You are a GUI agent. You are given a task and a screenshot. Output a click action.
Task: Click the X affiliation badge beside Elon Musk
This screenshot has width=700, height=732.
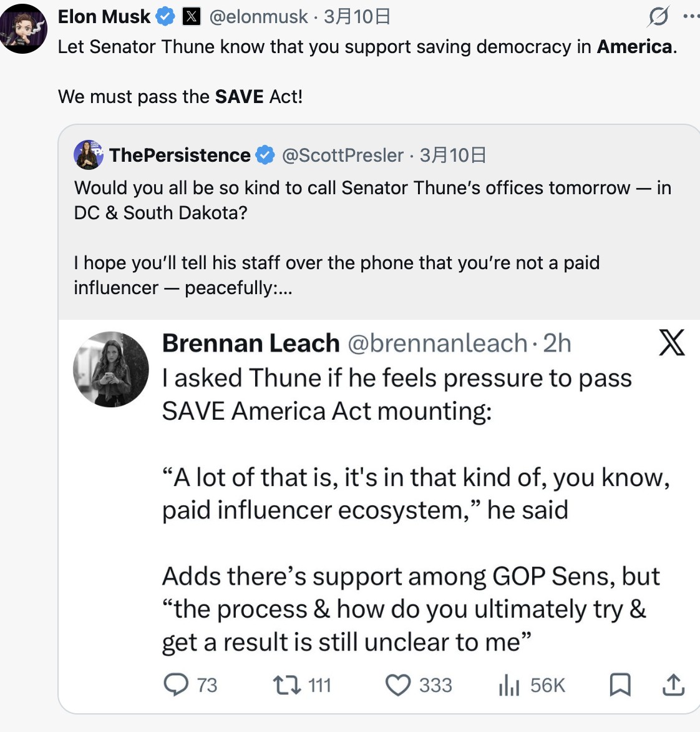(192, 17)
